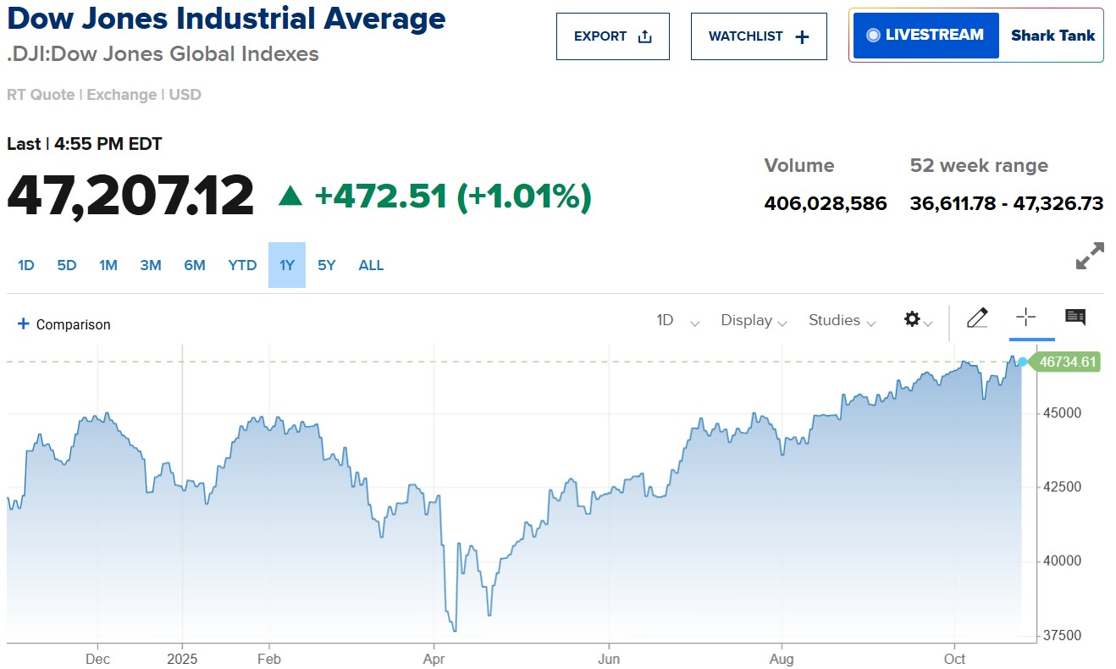Image resolution: width=1116 pixels, height=669 pixels.
Task: Open the Display dropdown menu
Action: (754, 320)
